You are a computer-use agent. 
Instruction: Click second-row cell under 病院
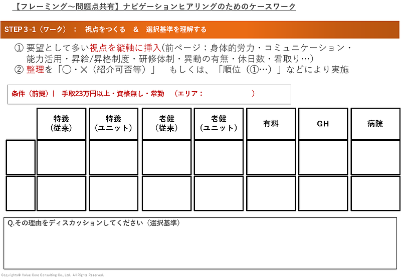coord(375,193)
